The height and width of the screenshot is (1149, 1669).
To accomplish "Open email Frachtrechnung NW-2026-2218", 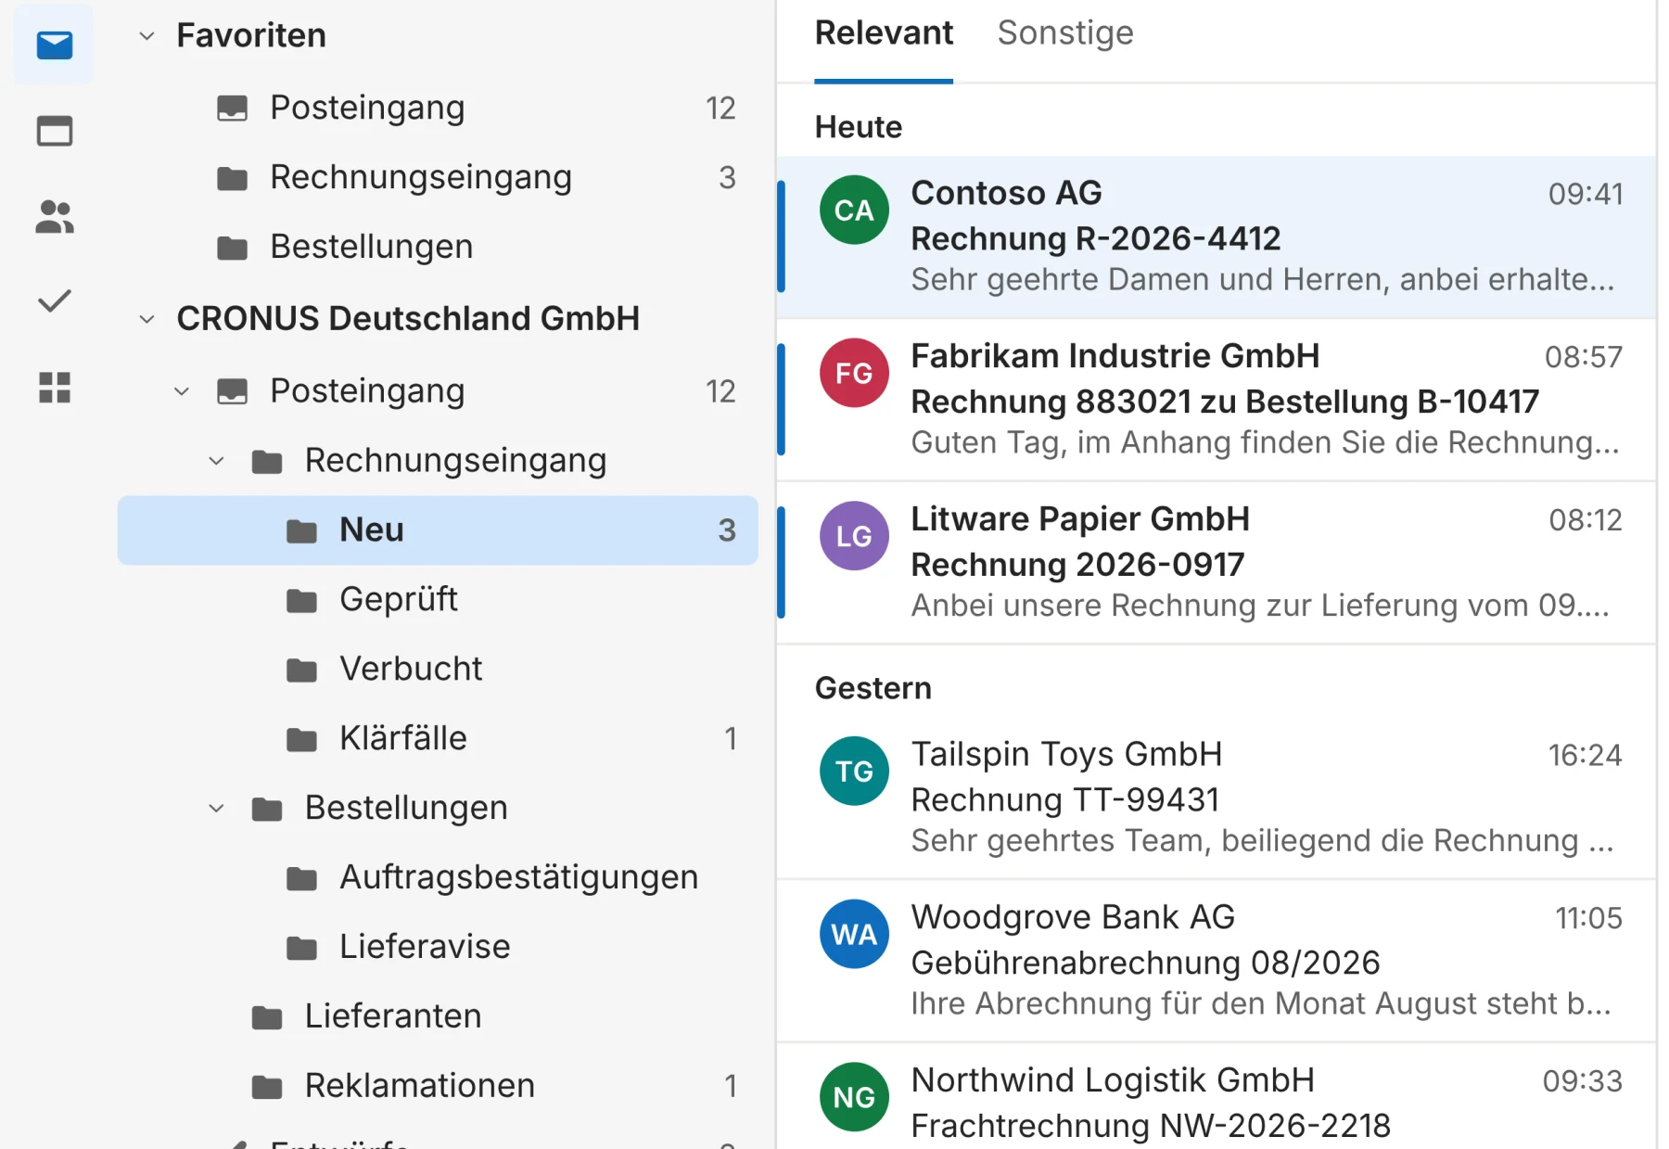I will click(x=1217, y=1097).
